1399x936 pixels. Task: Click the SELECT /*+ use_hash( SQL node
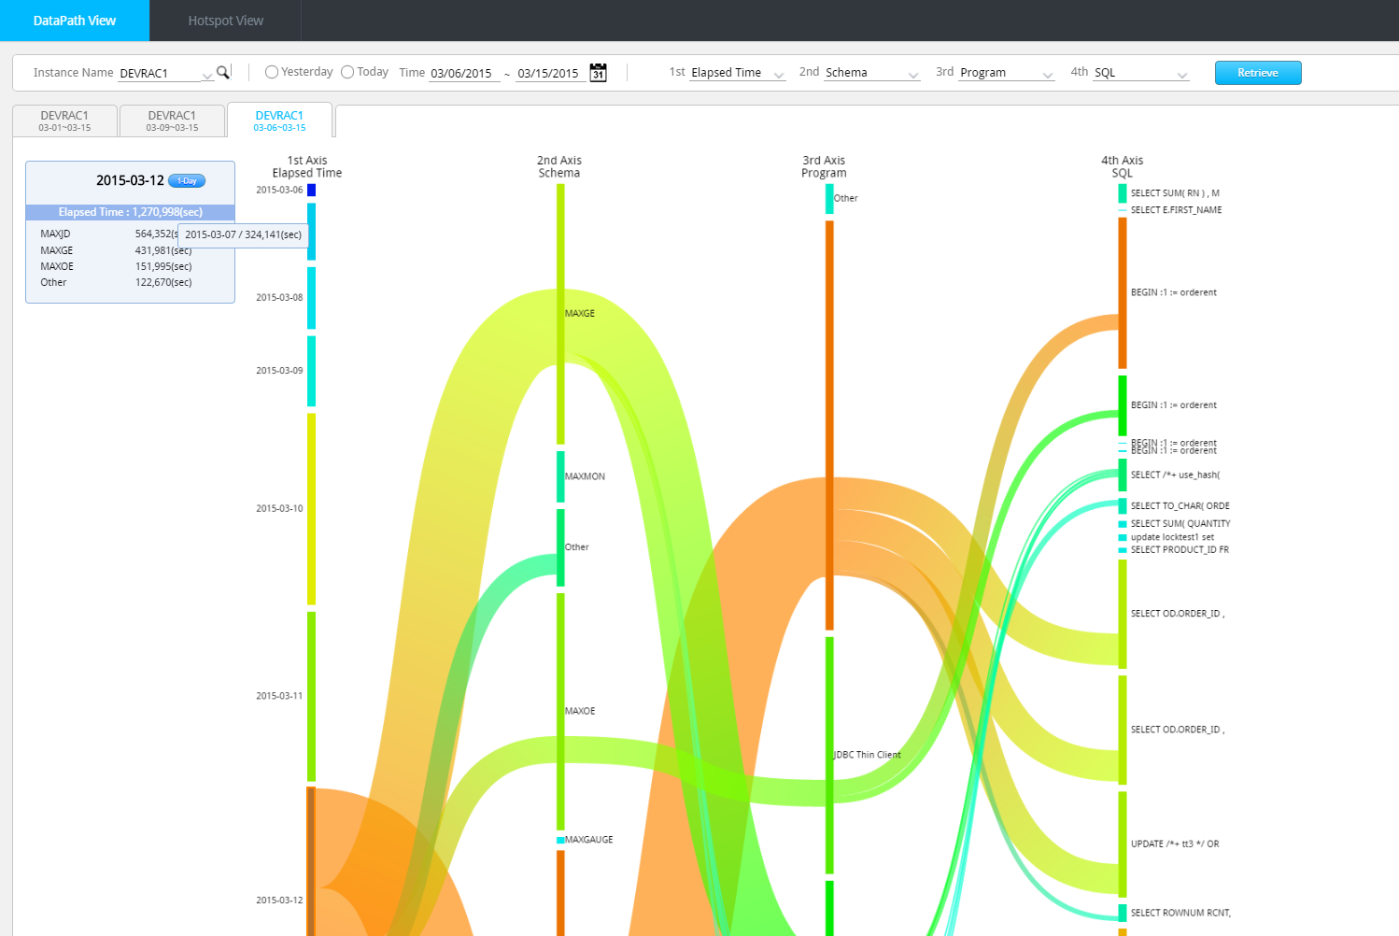click(1123, 475)
